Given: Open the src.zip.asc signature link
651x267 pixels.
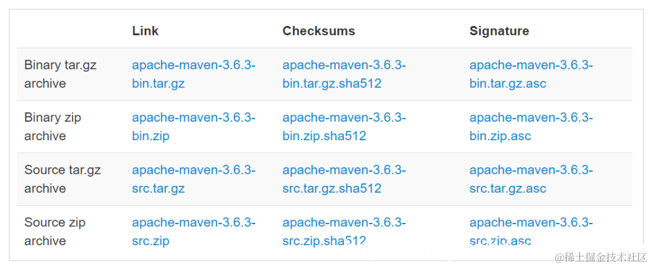Looking at the screenshot, I should (532, 232).
